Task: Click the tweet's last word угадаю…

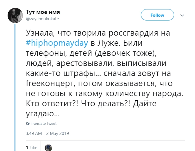Action: [41, 113]
